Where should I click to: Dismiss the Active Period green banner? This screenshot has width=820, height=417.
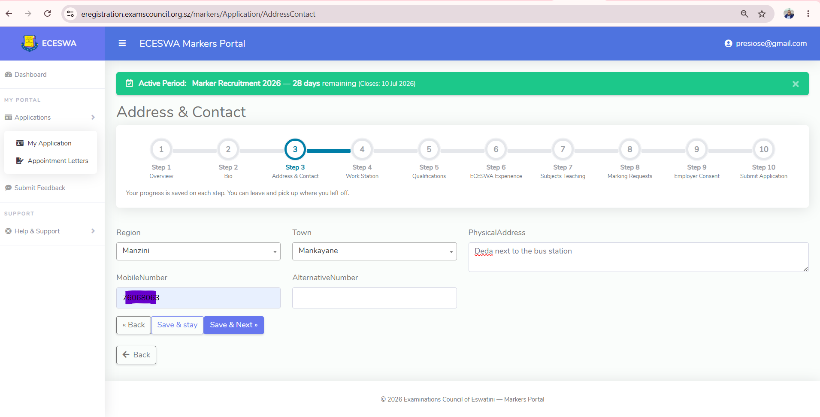[x=796, y=84]
